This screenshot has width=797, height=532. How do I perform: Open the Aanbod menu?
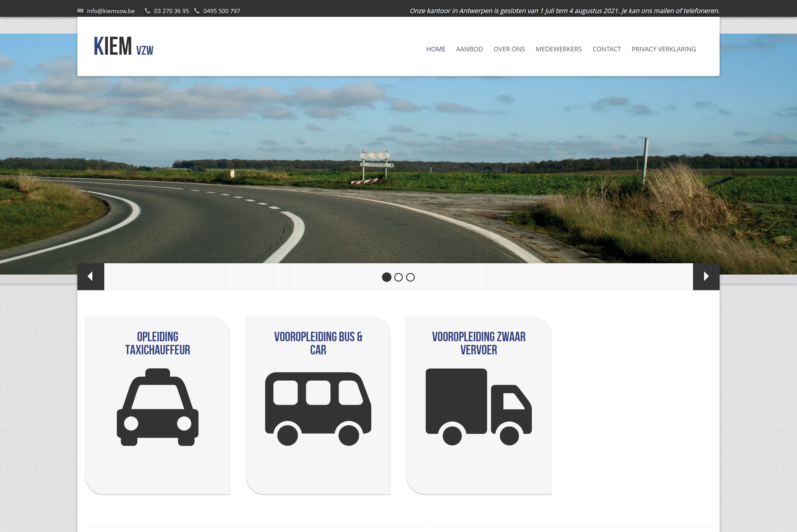[469, 49]
